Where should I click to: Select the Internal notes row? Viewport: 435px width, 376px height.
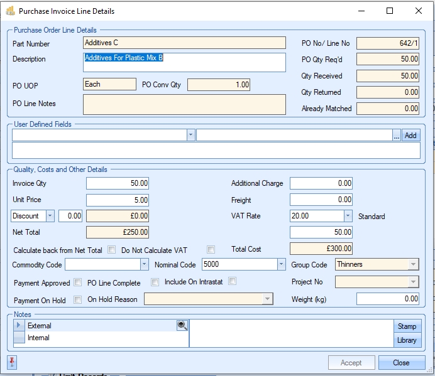[x=101, y=338]
